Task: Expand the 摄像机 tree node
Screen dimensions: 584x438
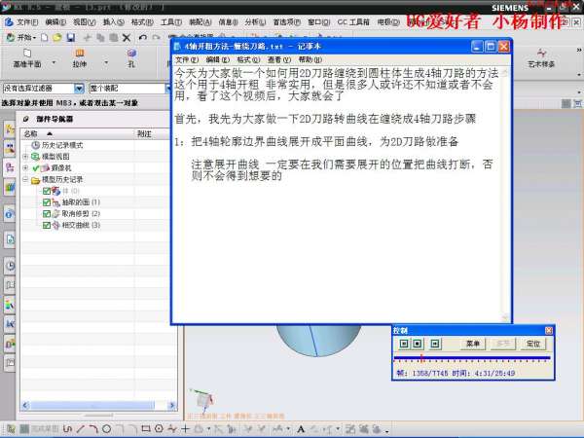Action: (x=25, y=168)
